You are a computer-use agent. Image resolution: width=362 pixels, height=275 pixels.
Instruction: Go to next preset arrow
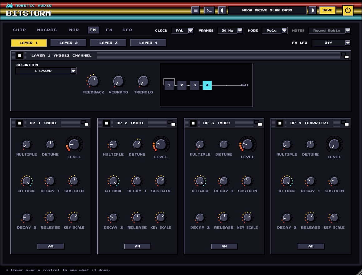[x=312, y=10]
